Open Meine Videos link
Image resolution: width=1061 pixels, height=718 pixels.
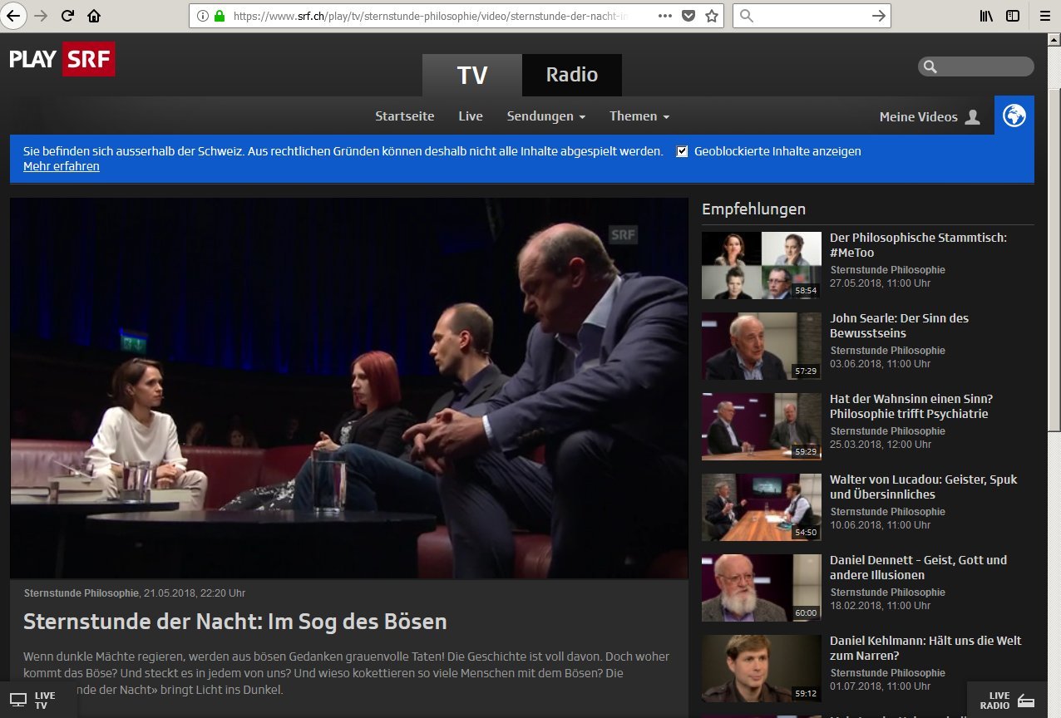919,117
